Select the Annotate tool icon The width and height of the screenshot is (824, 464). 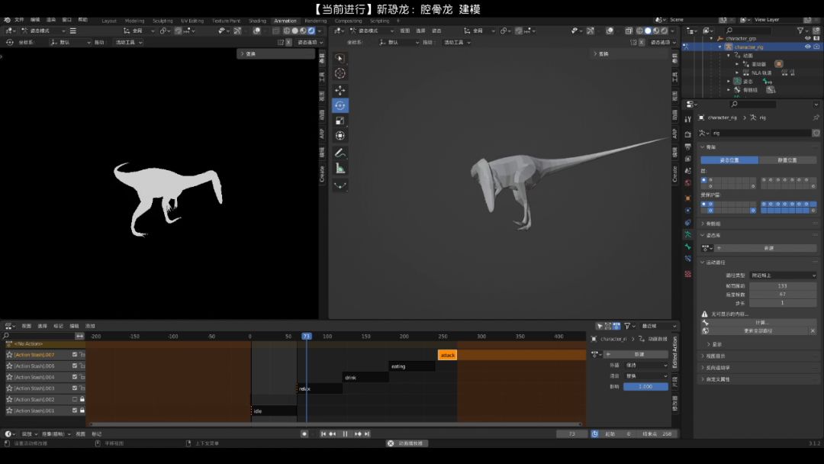(x=340, y=153)
